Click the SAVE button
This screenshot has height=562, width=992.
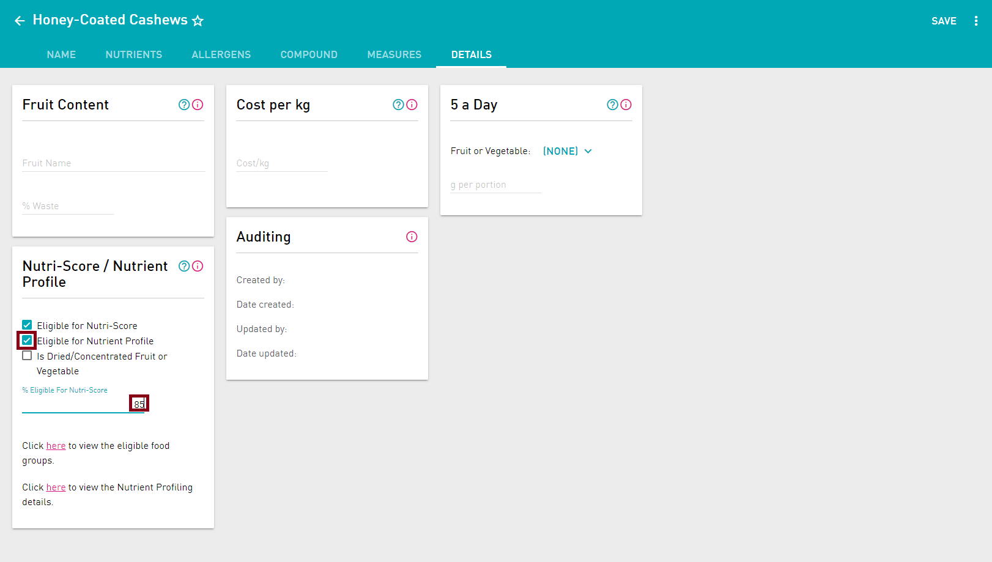click(x=944, y=21)
